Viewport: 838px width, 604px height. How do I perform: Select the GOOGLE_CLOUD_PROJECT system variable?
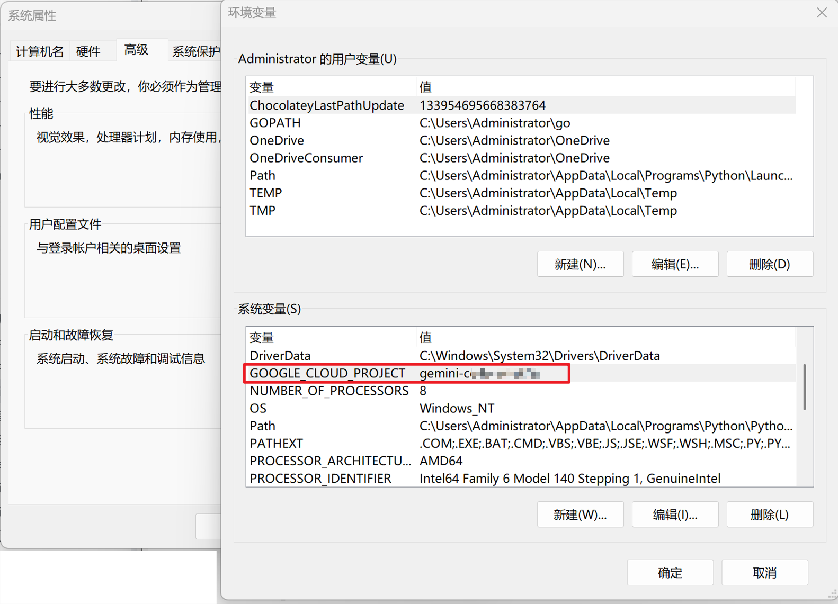(x=327, y=374)
